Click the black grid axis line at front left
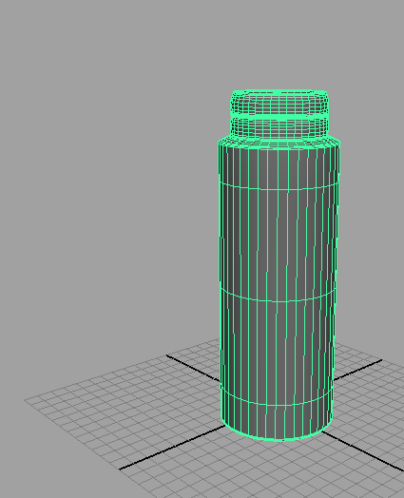Image resolution: width=404 pixels, height=498 pixels. pos(171,448)
